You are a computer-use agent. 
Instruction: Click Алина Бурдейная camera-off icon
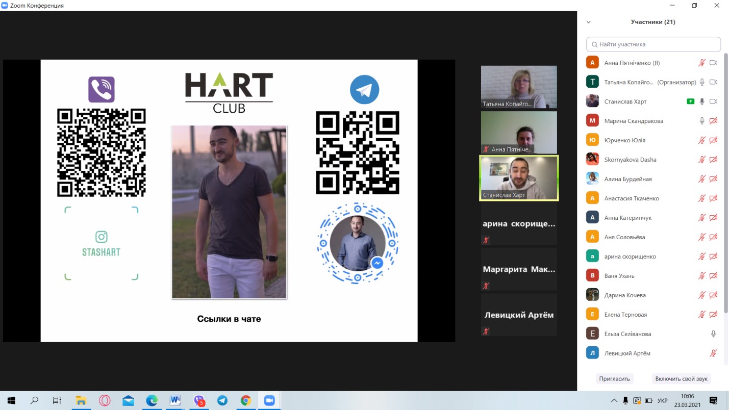click(x=713, y=179)
